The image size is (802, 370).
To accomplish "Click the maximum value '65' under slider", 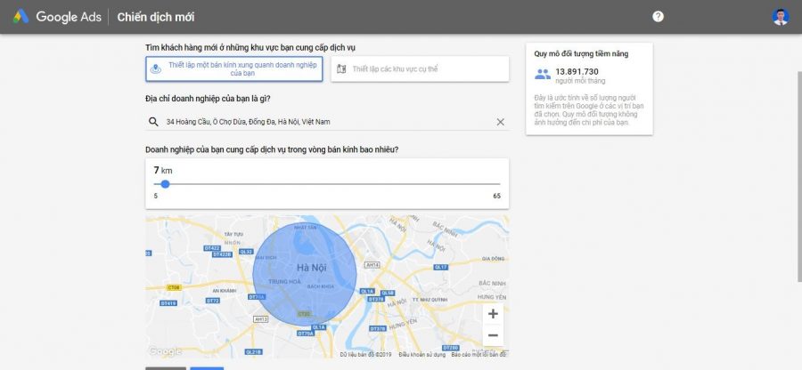I will point(496,196).
